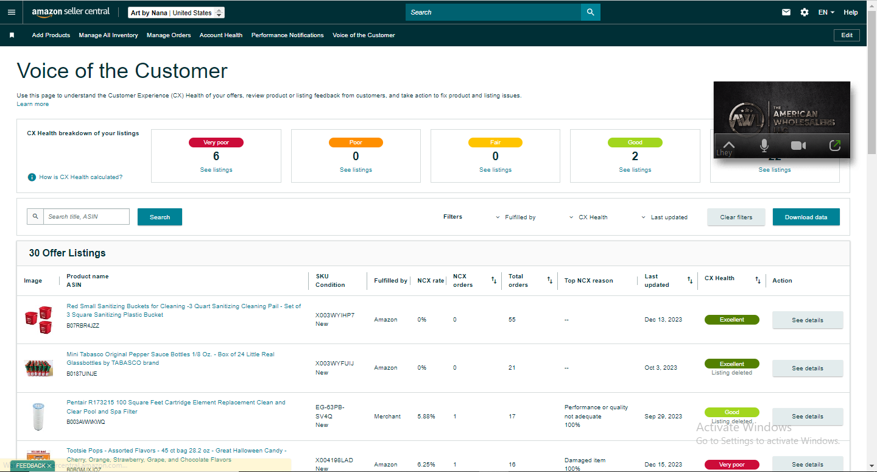Expand the Fulfilled by filter
The height and width of the screenshot is (472, 877).
[516, 217]
